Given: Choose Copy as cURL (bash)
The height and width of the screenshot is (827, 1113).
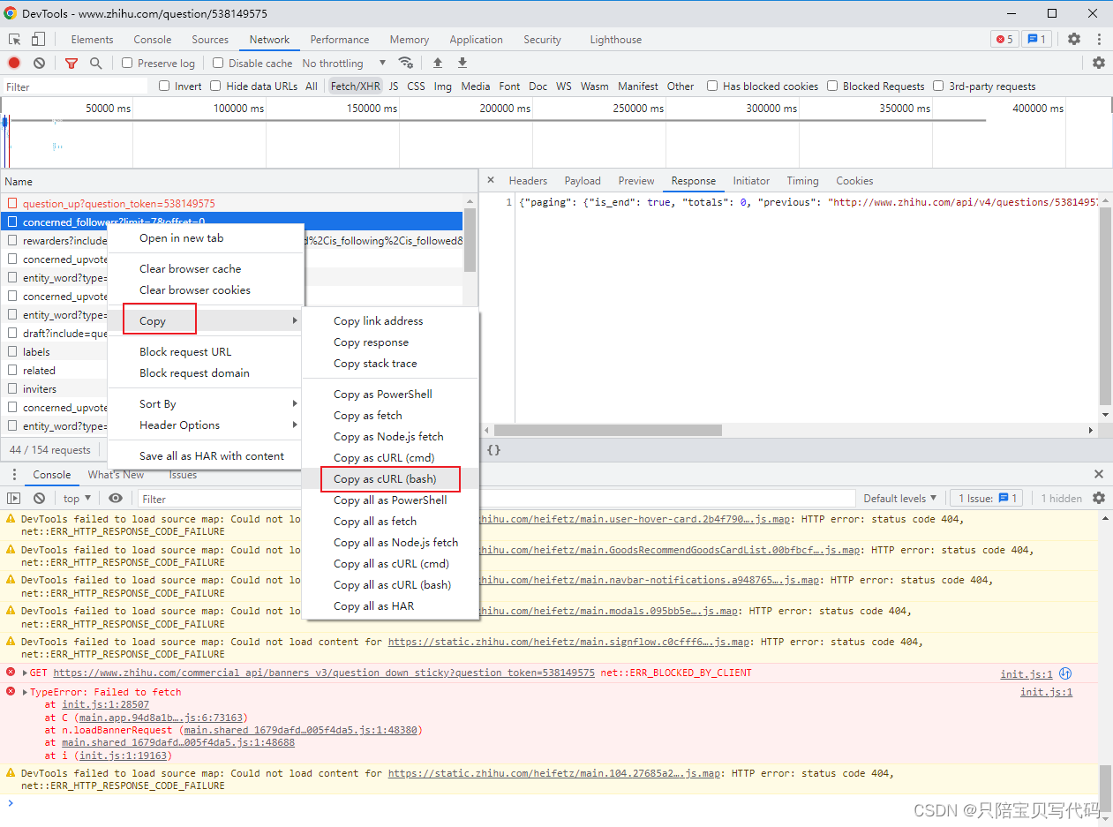Looking at the screenshot, I should point(390,478).
